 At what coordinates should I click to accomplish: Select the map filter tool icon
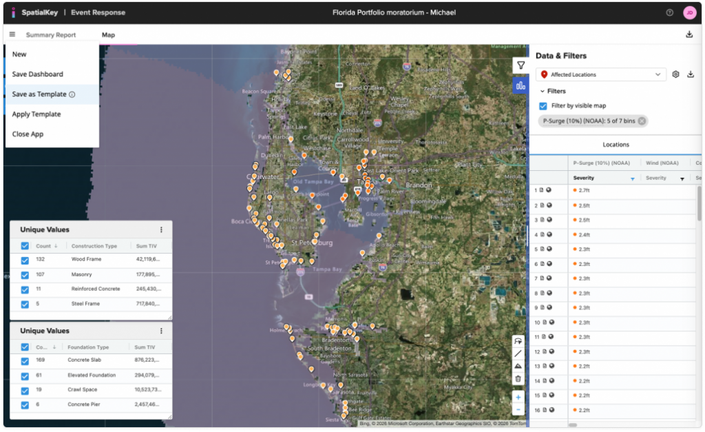pos(520,65)
